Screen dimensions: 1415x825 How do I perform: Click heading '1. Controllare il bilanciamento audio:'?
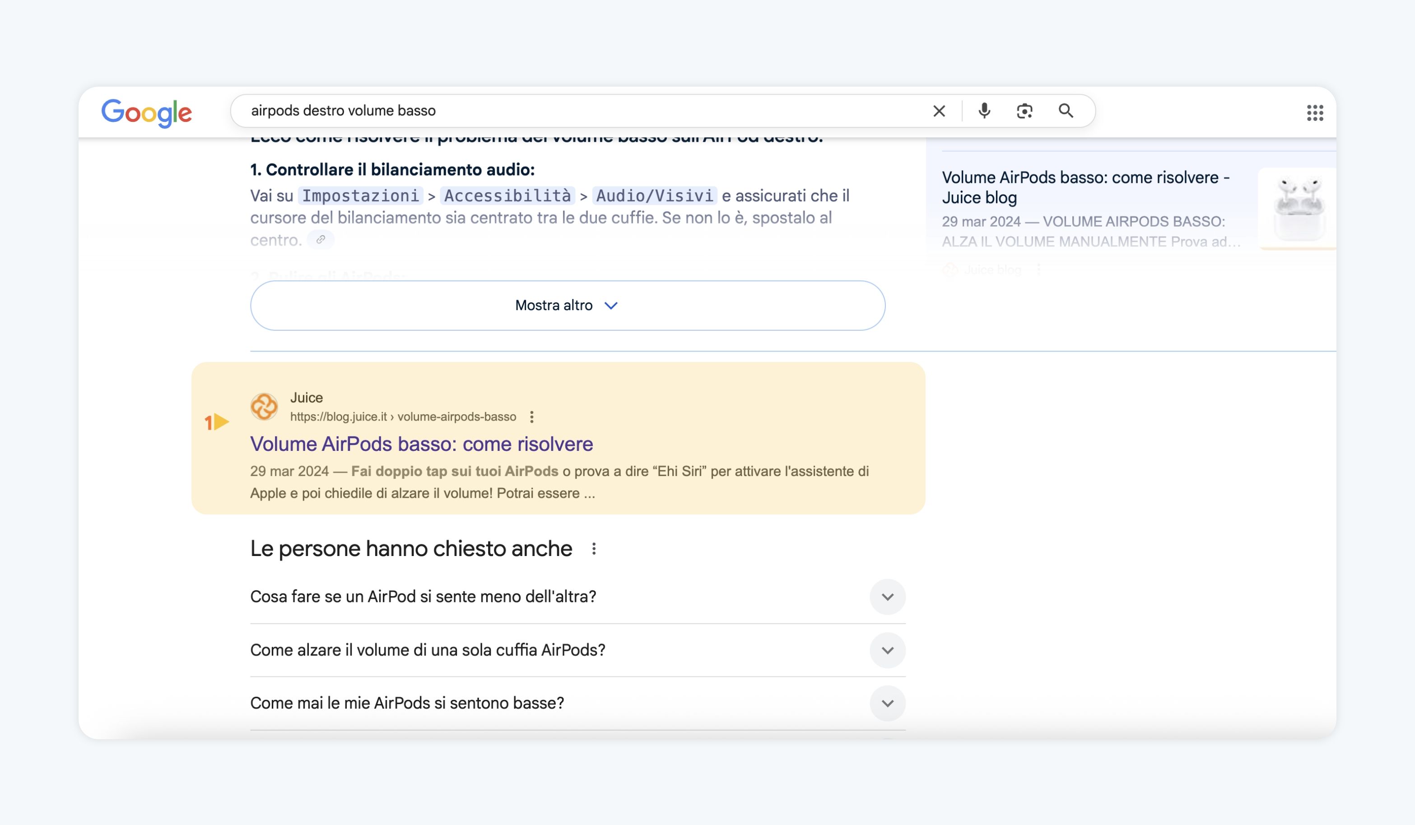[392, 170]
